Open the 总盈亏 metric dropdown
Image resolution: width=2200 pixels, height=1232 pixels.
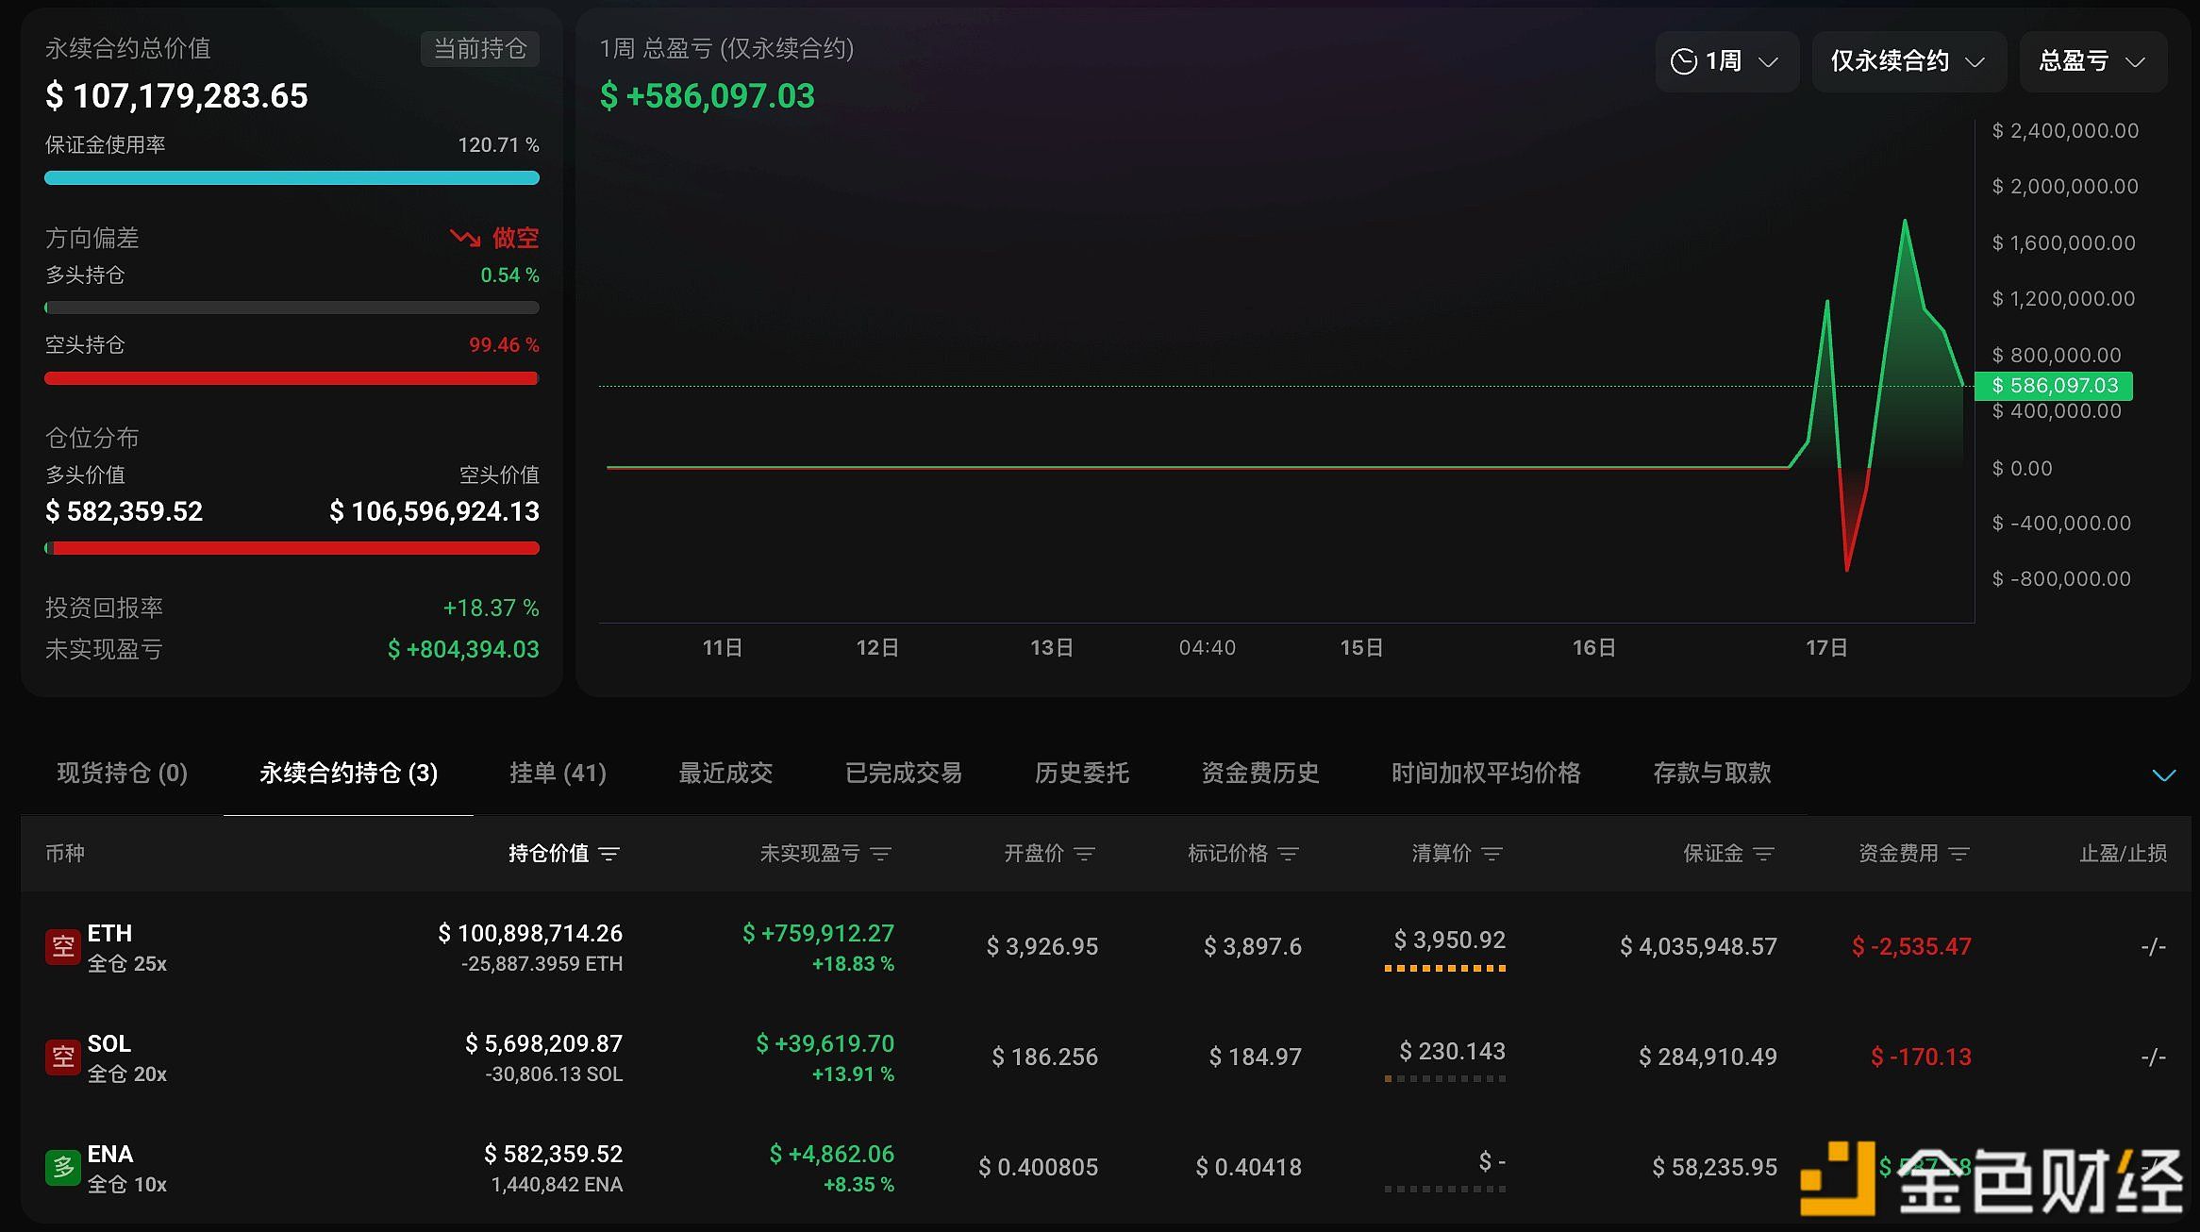pos(2092,61)
